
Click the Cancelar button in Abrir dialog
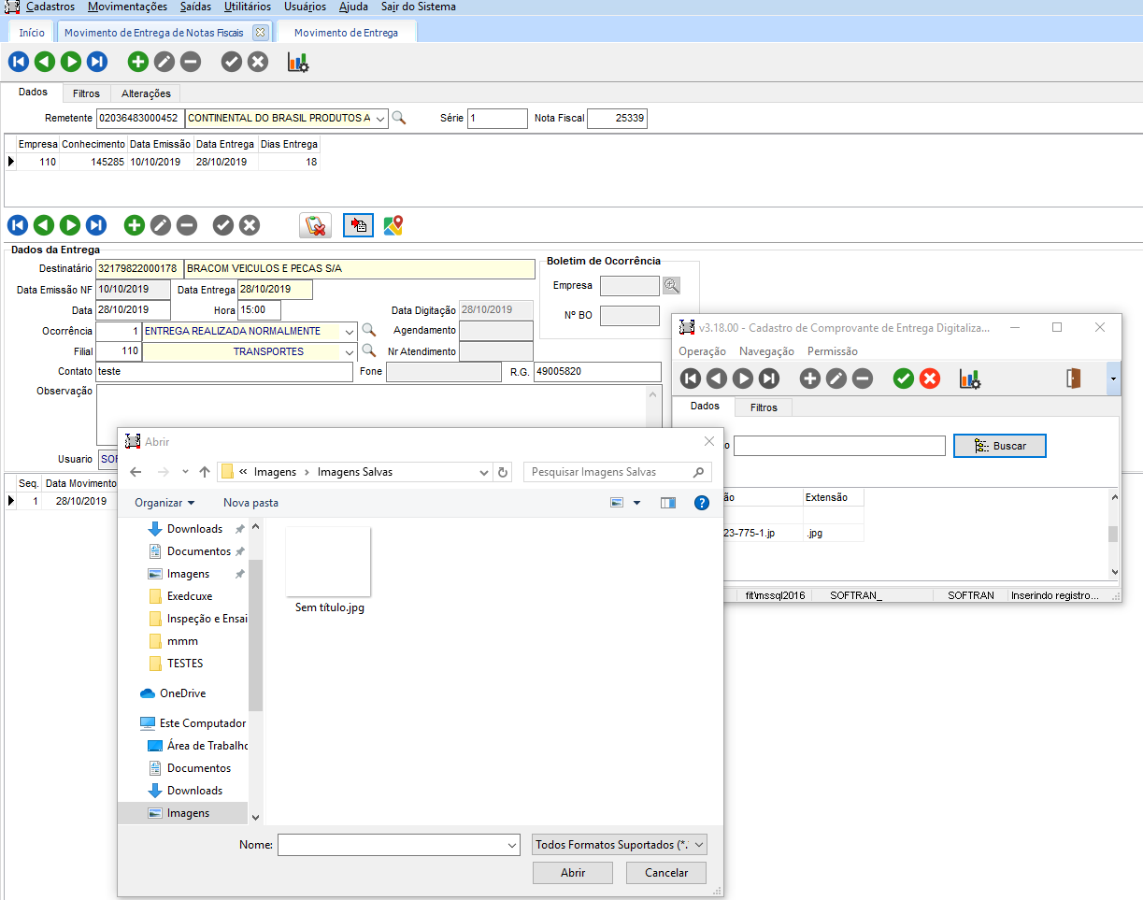pos(666,873)
